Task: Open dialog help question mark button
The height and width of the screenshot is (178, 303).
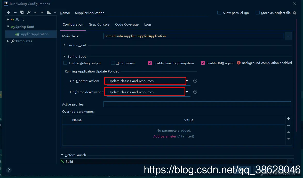Action: 9,170
